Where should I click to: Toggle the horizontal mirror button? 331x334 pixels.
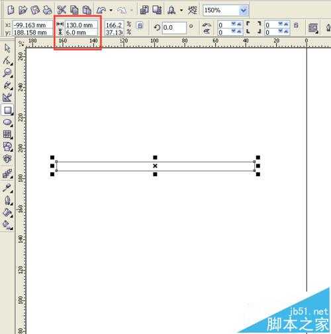207,25
